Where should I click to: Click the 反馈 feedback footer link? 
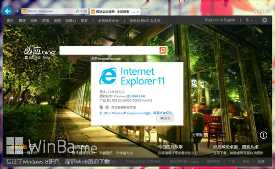click(261, 162)
